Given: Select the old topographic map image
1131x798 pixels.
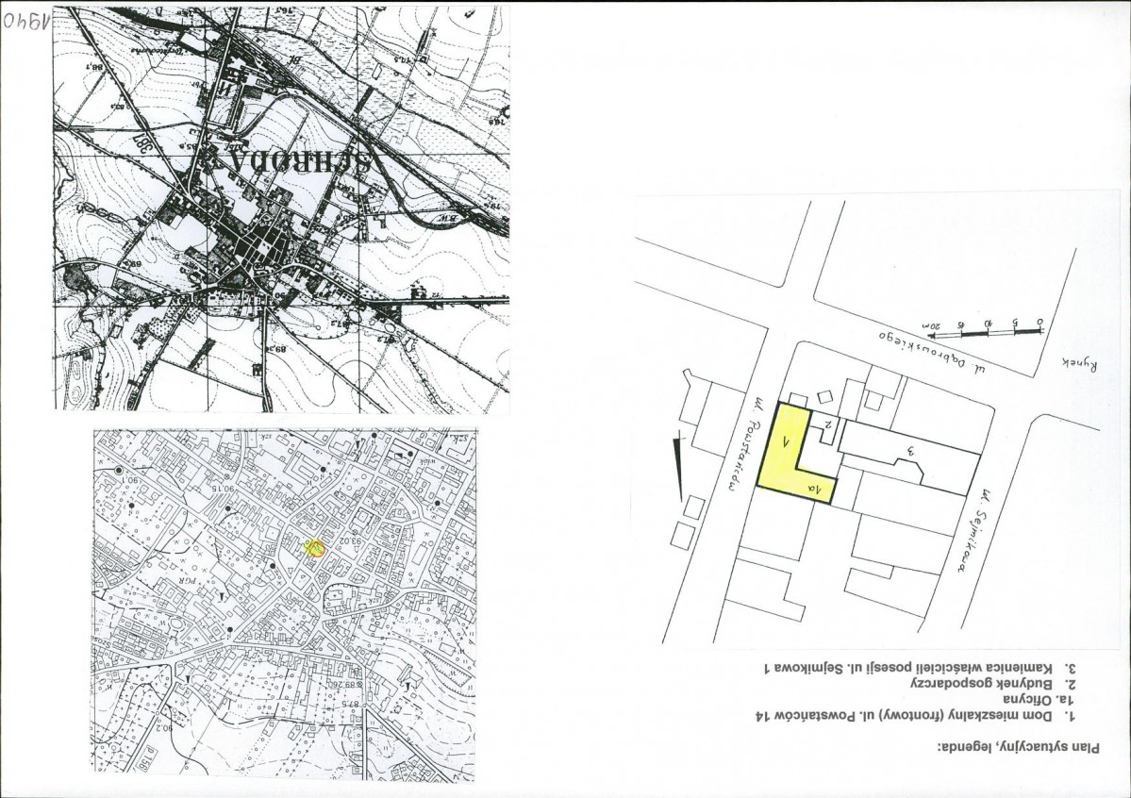Looking at the screenshot, I should pos(282,209).
